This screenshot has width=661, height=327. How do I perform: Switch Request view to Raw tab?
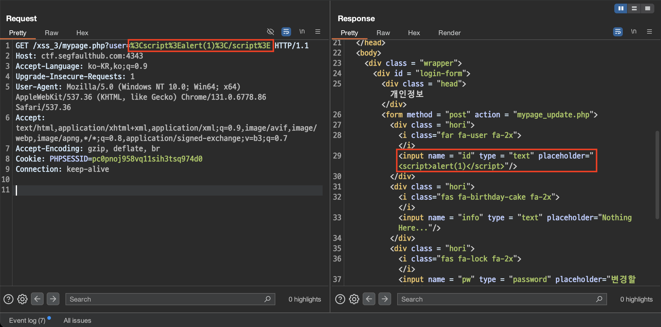[52, 33]
